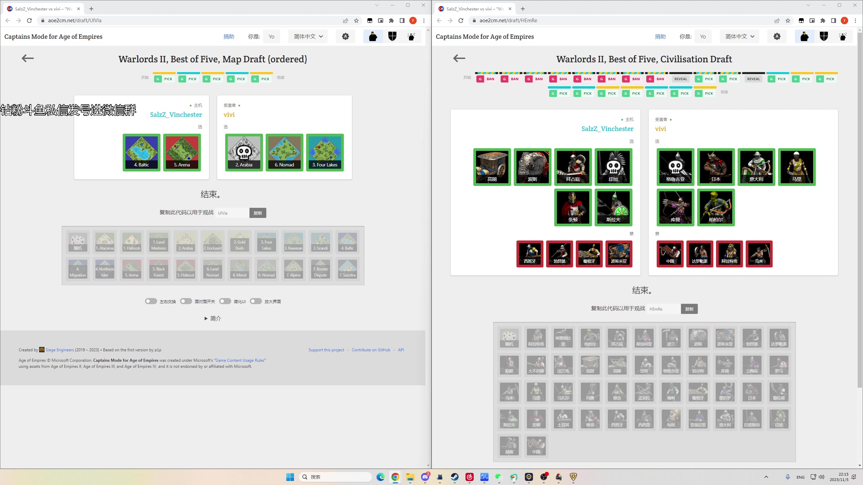Click the 4. Baltic map thumbnail pick

tap(142, 153)
